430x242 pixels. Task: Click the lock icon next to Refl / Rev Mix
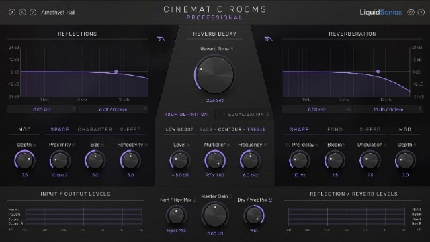[x=194, y=200]
